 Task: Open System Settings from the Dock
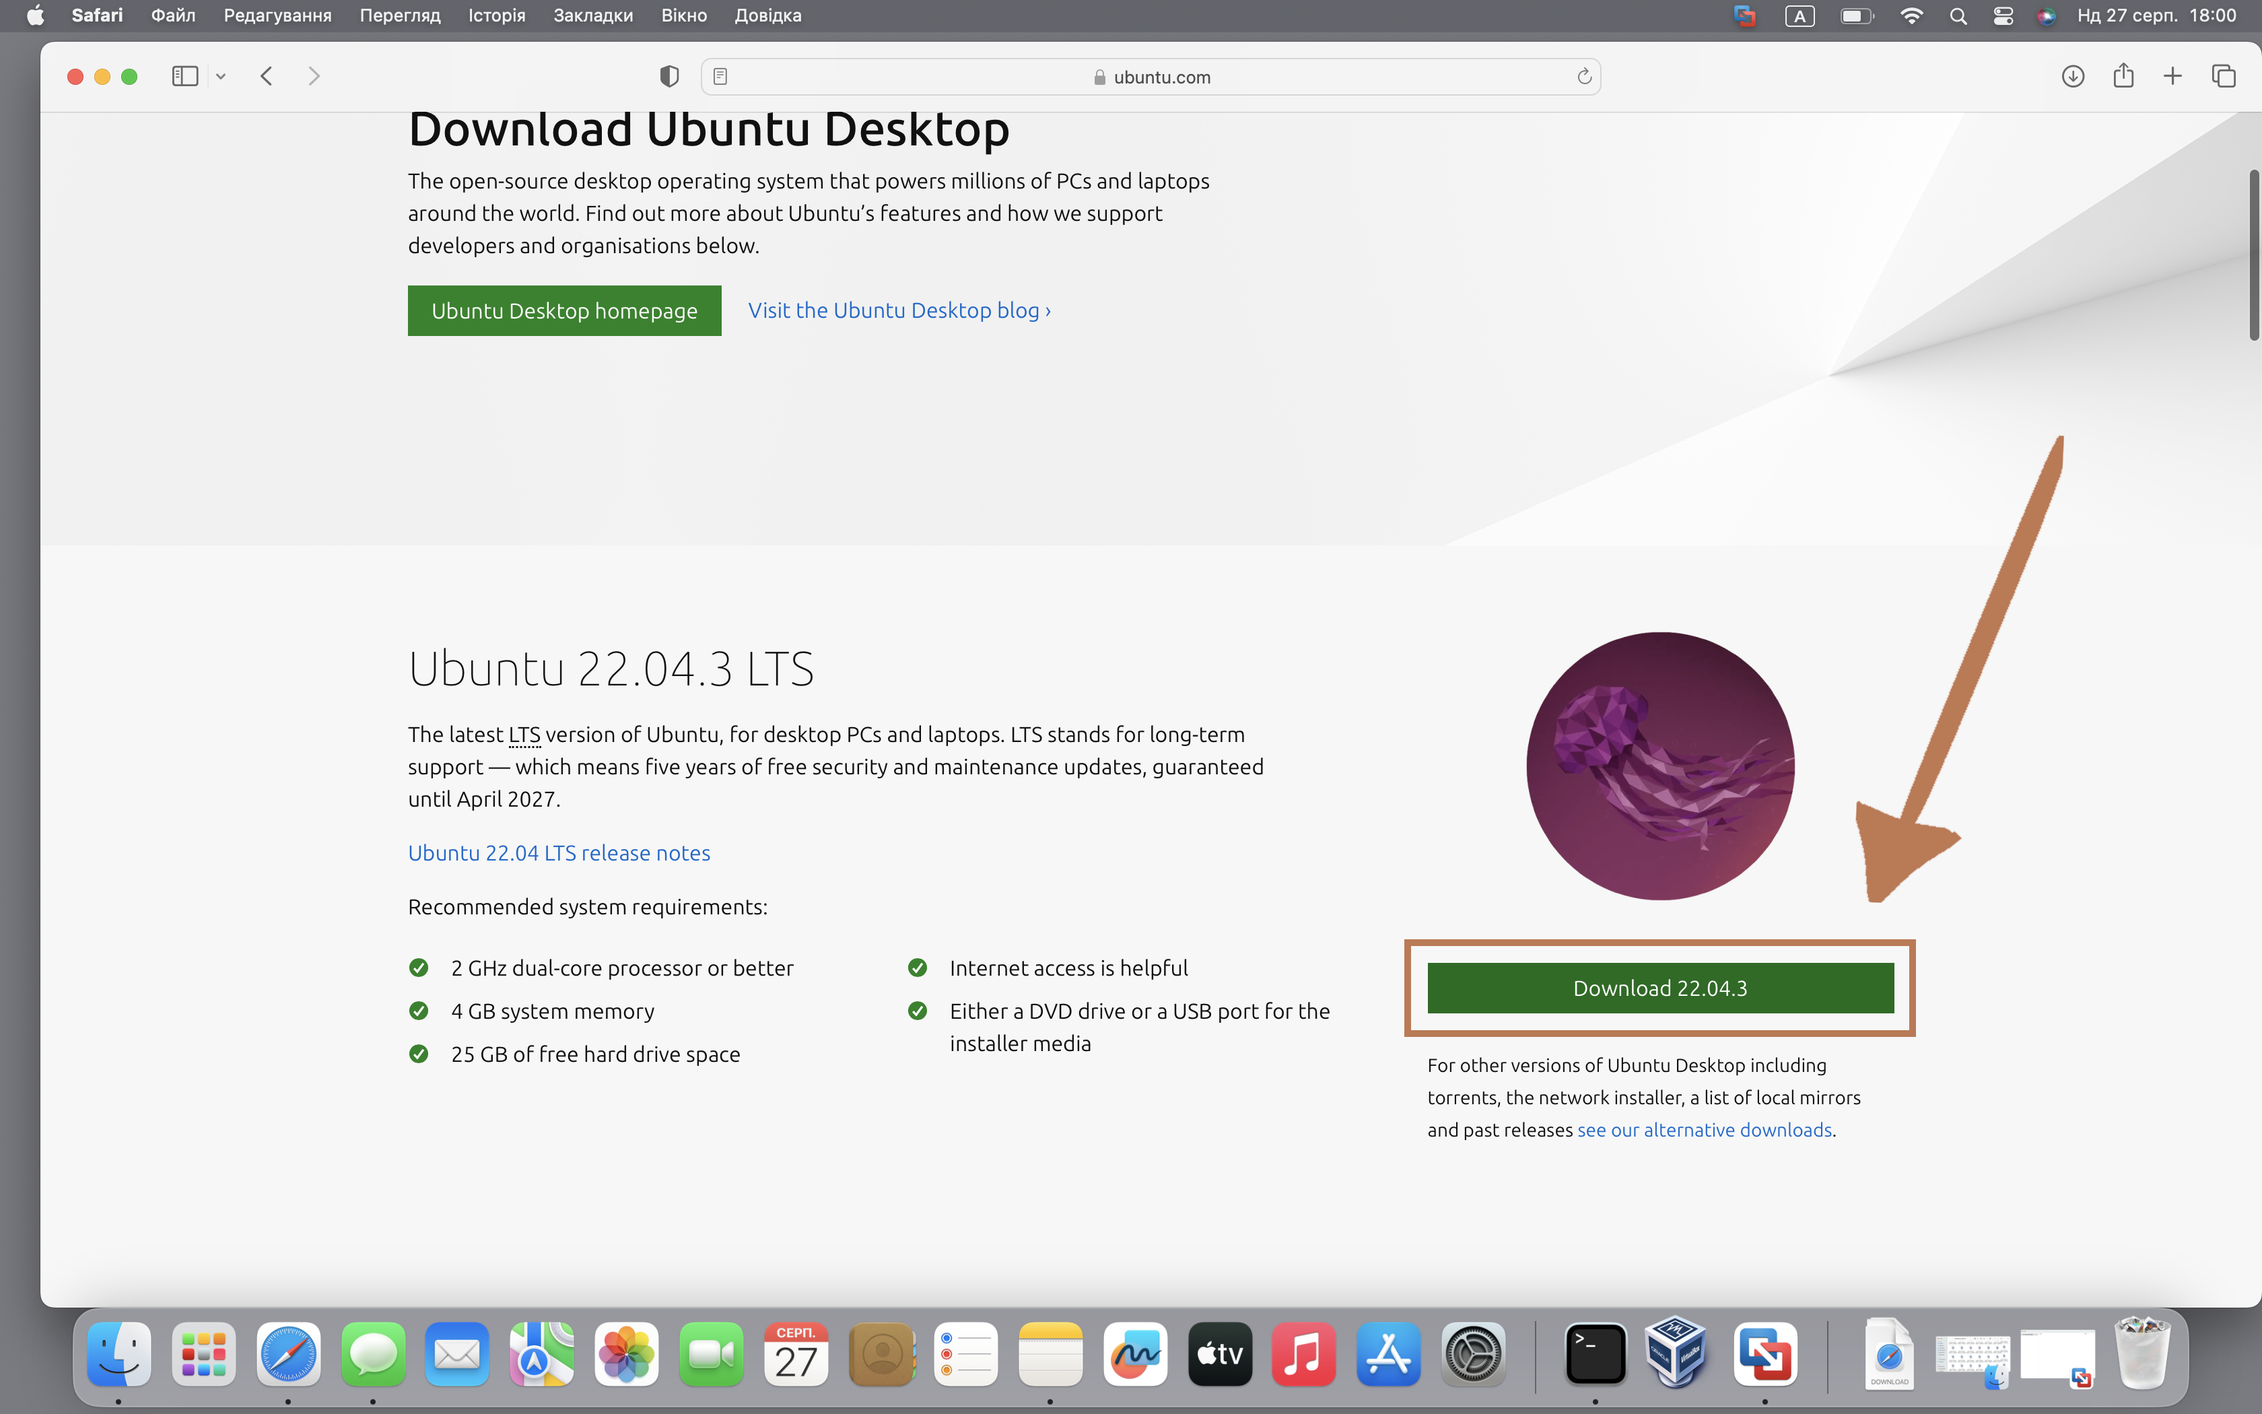[1473, 1353]
